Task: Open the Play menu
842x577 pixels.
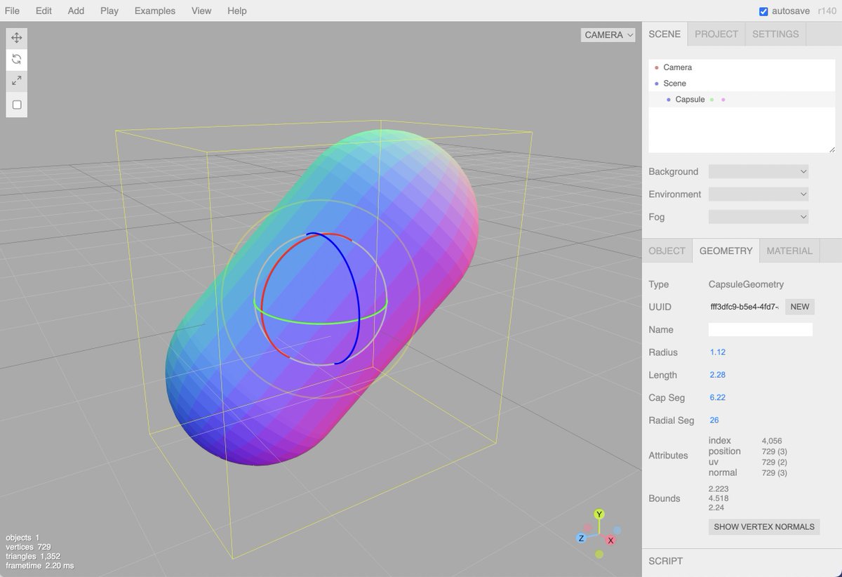Action: point(109,11)
